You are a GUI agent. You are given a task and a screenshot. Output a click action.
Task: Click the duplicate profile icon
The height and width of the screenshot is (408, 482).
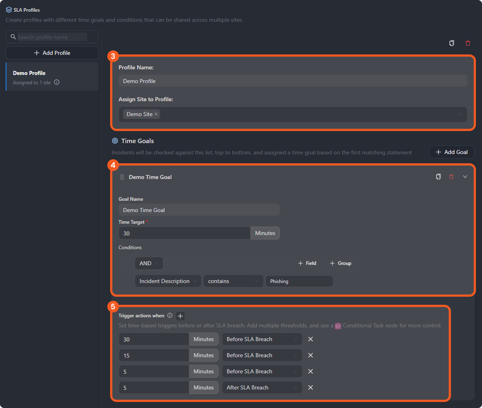pos(452,43)
